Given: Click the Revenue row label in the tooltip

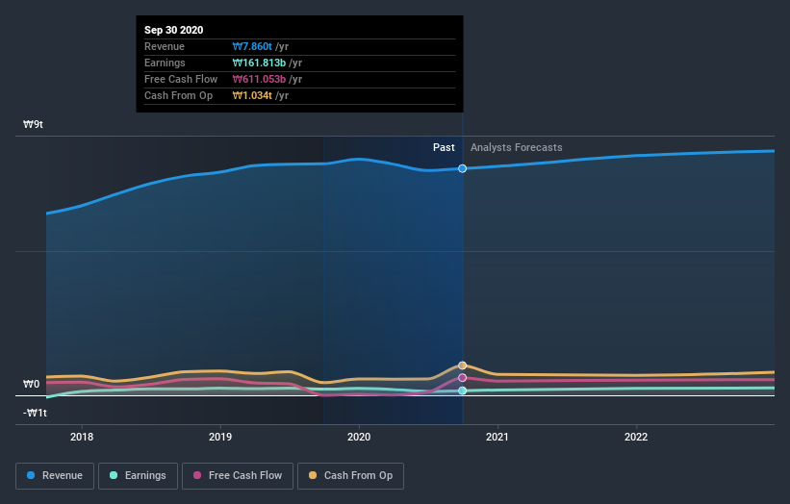Looking at the screenshot, I should tap(165, 46).
